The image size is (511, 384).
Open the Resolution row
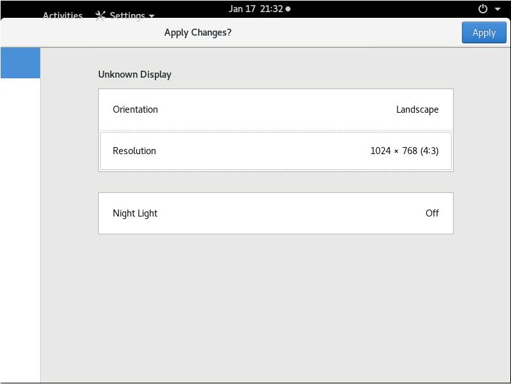click(x=276, y=151)
